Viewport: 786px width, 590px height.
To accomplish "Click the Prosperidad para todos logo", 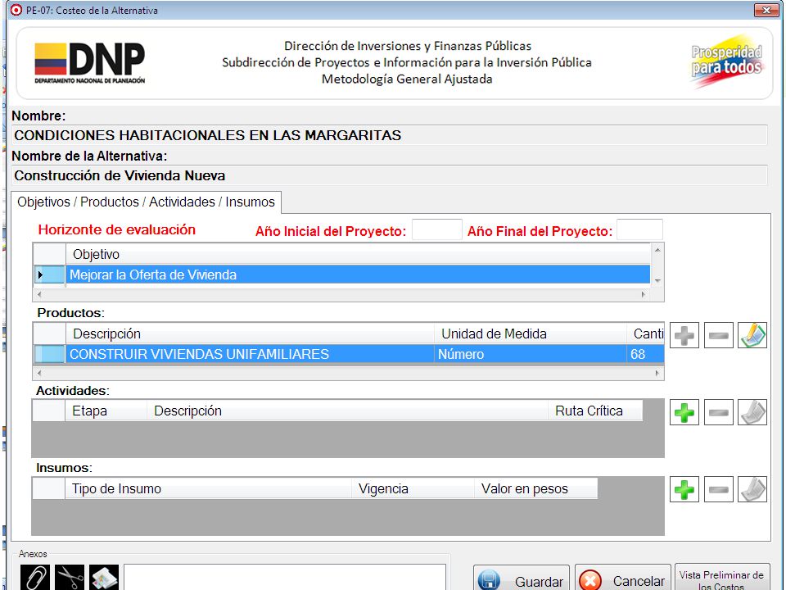I will tap(726, 62).
